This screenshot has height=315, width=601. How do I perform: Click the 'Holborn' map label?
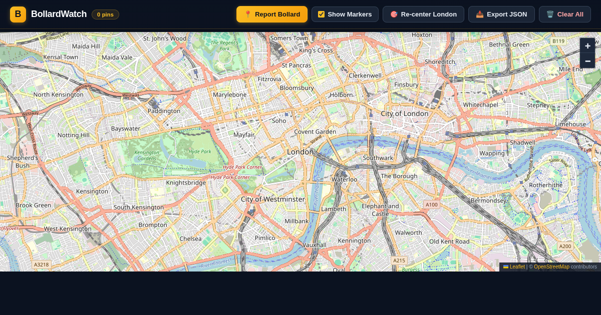point(342,94)
